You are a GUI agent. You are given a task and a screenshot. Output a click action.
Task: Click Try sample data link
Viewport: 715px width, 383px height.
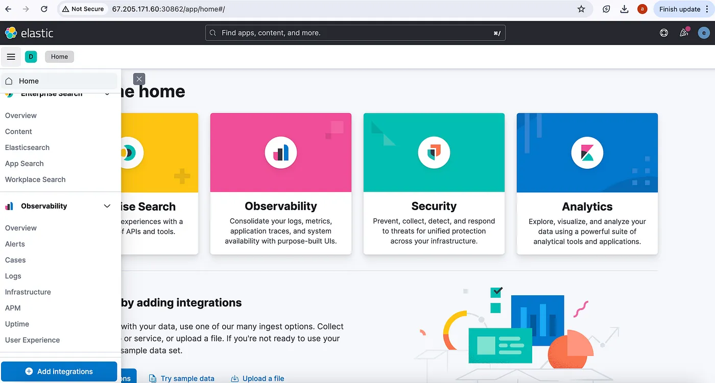[x=182, y=378]
